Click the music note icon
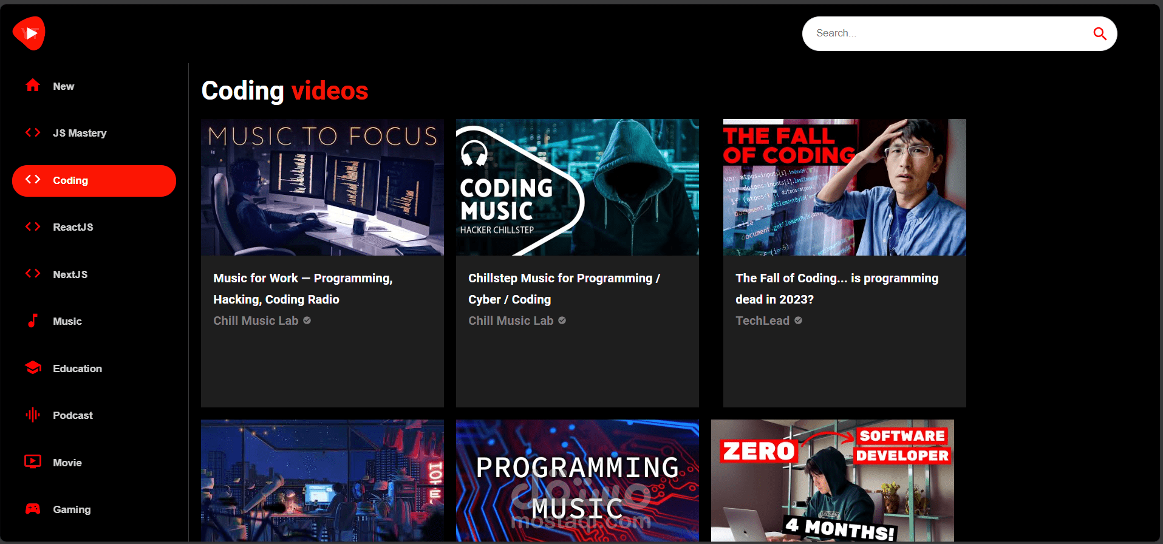Image resolution: width=1163 pixels, height=544 pixels. [x=33, y=321]
